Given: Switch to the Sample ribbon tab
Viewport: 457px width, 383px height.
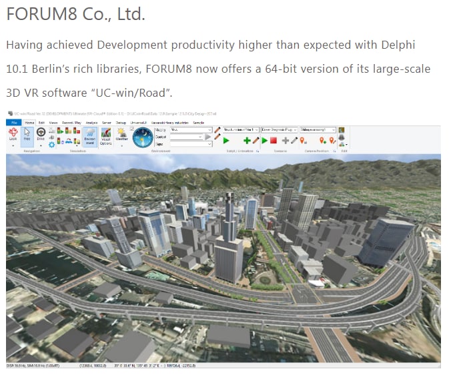Looking at the screenshot, I should (199, 123).
